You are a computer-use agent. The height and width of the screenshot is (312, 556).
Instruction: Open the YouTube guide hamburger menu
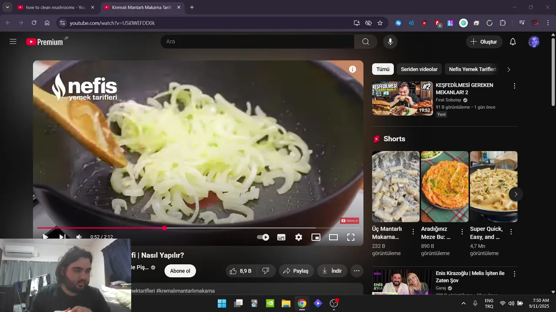13,42
